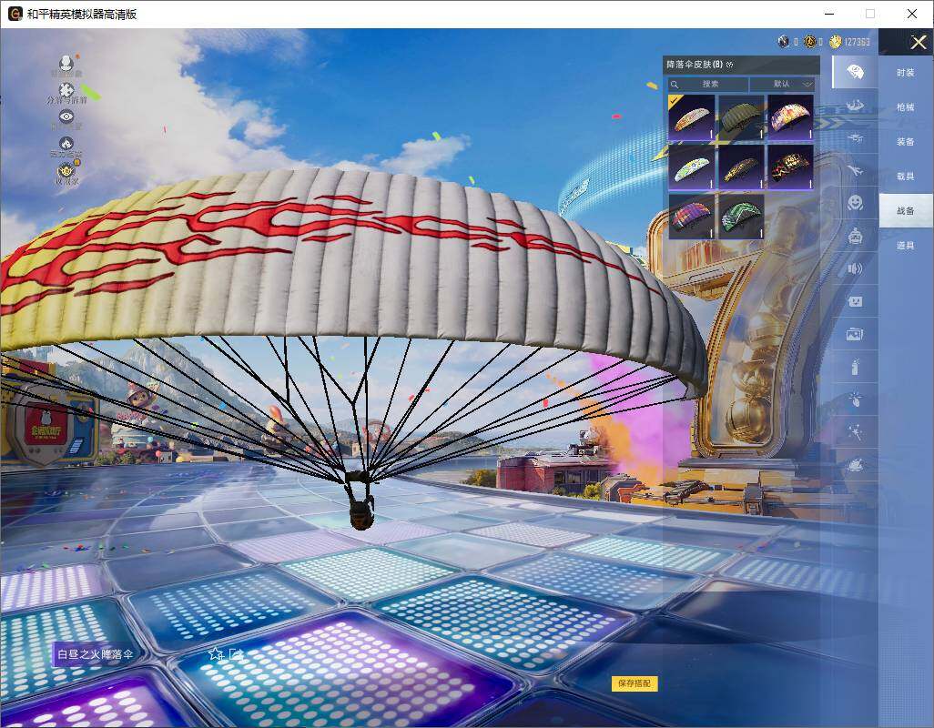Select the white-green patterned parachute thumbnail

tap(691, 167)
